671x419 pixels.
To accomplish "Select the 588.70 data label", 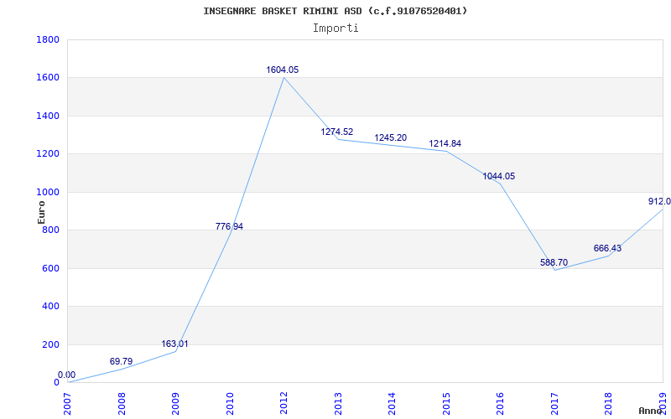I will (x=554, y=262).
